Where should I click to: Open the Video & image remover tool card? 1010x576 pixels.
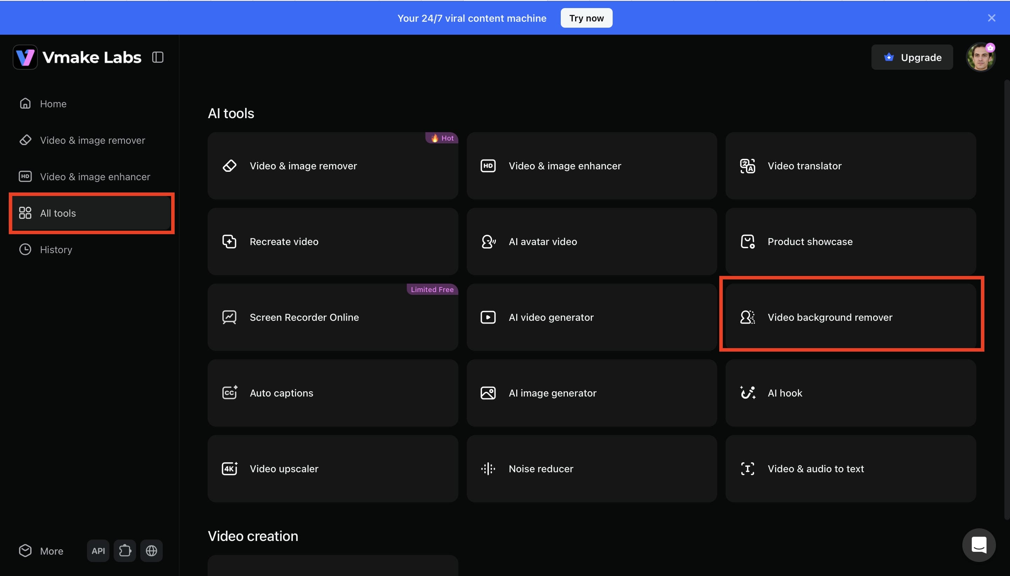click(333, 166)
